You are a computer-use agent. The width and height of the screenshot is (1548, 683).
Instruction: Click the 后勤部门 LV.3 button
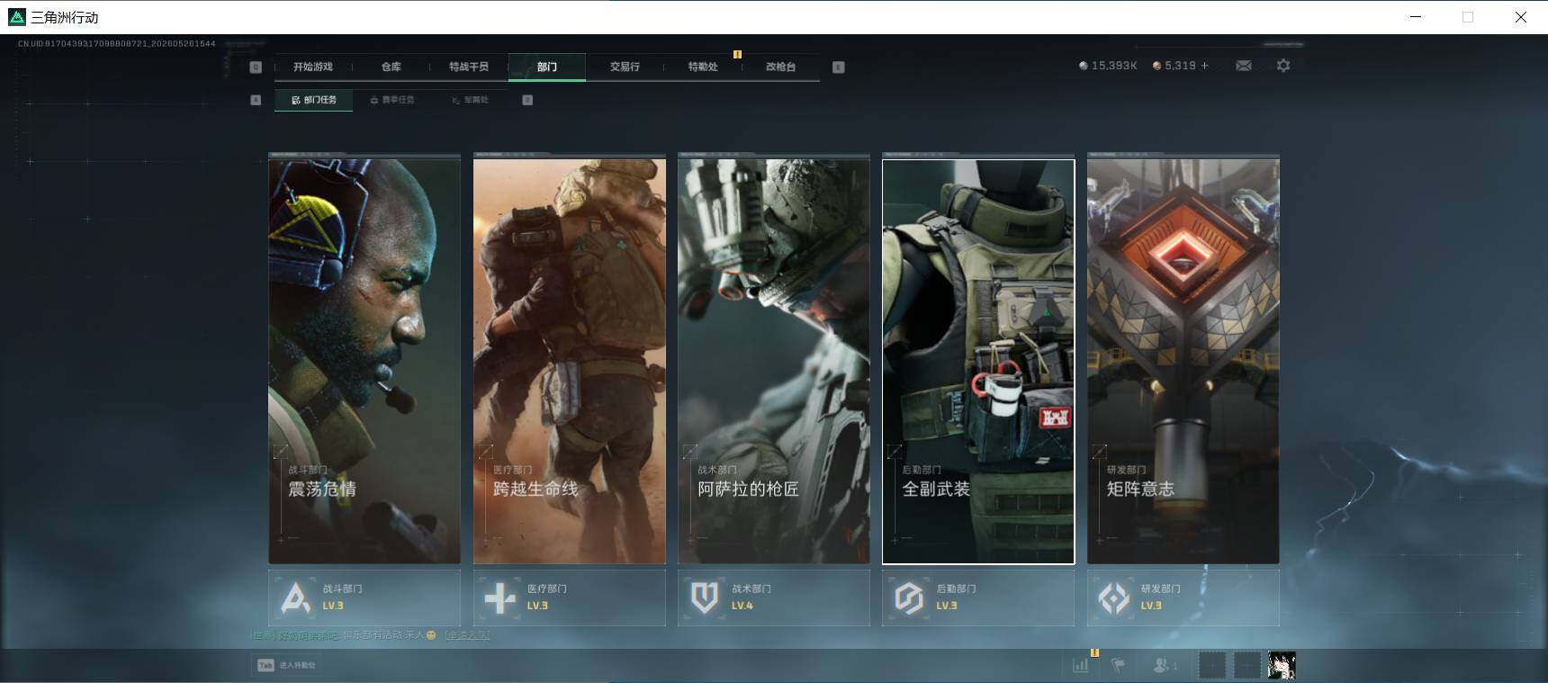978,598
